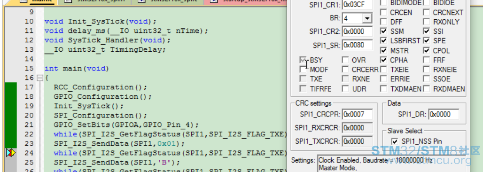
Task: Click line number 21 in the gutter
Action: 29,125
